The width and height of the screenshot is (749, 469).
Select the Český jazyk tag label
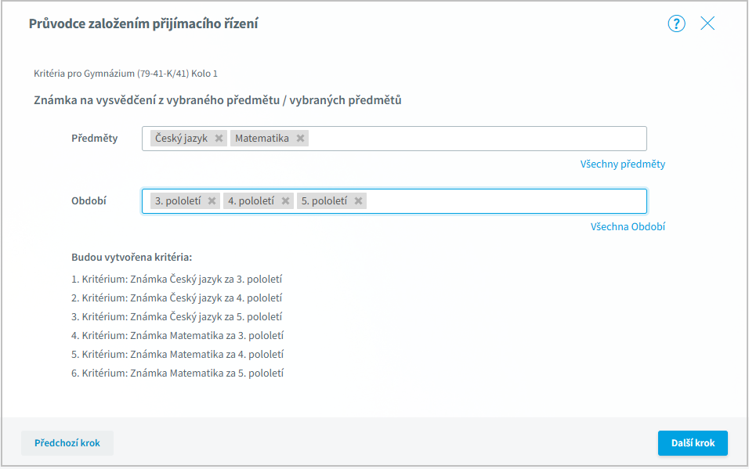click(181, 139)
